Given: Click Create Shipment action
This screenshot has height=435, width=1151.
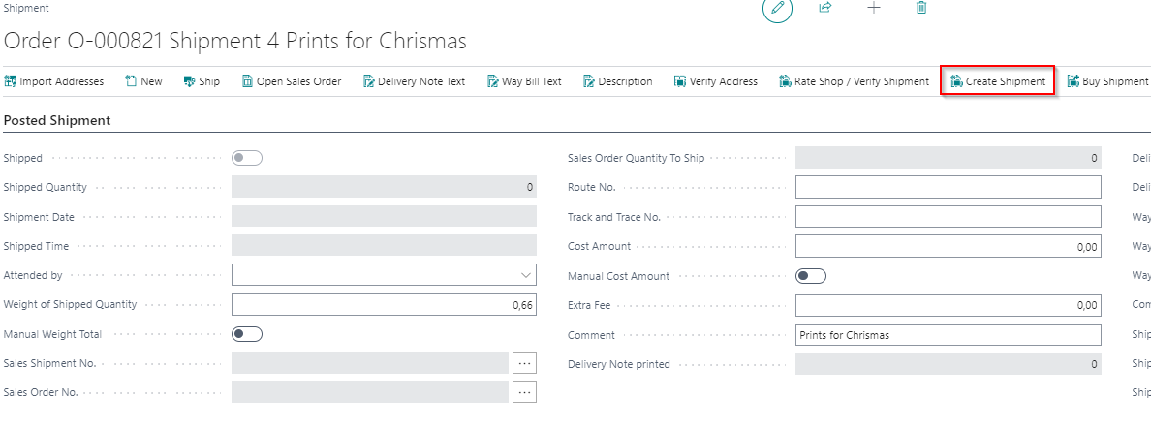Looking at the screenshot, I should tap(998, 81).
